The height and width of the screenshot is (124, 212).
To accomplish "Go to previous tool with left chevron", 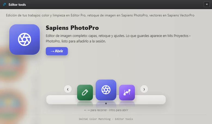I will tap(68, 89).
